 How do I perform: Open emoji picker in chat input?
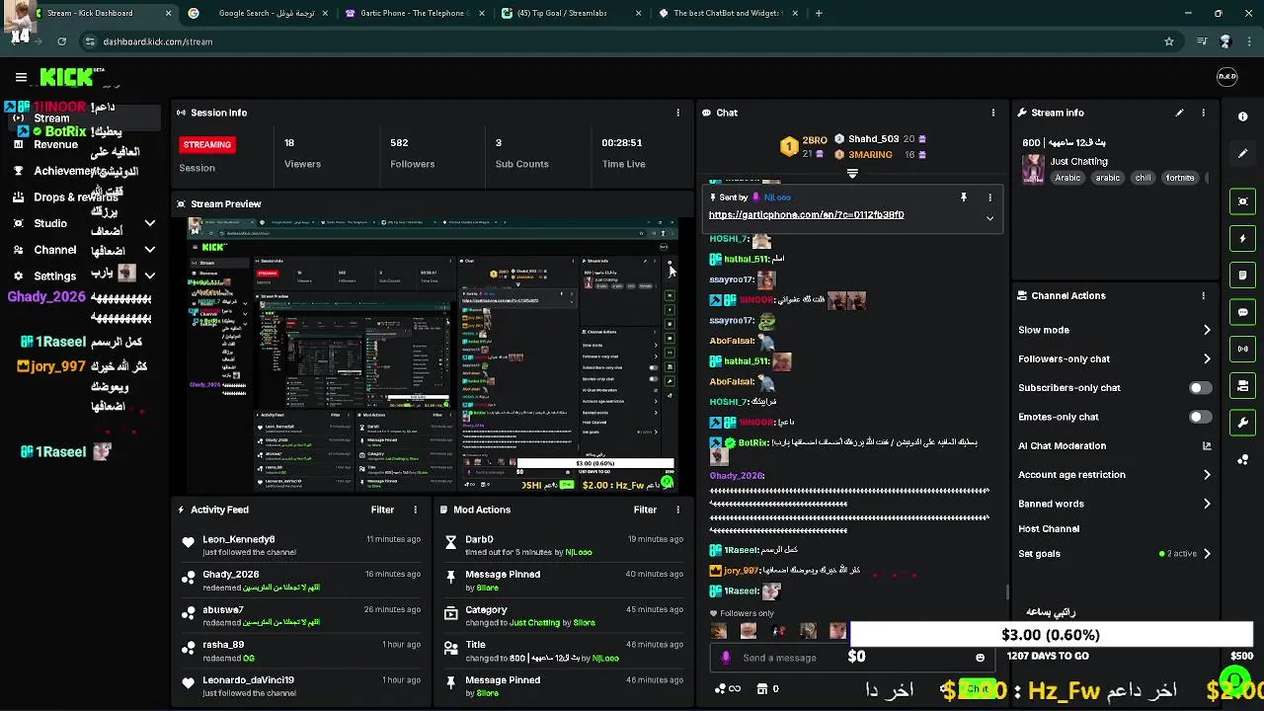pyautogui.click(x=980, y=658)
